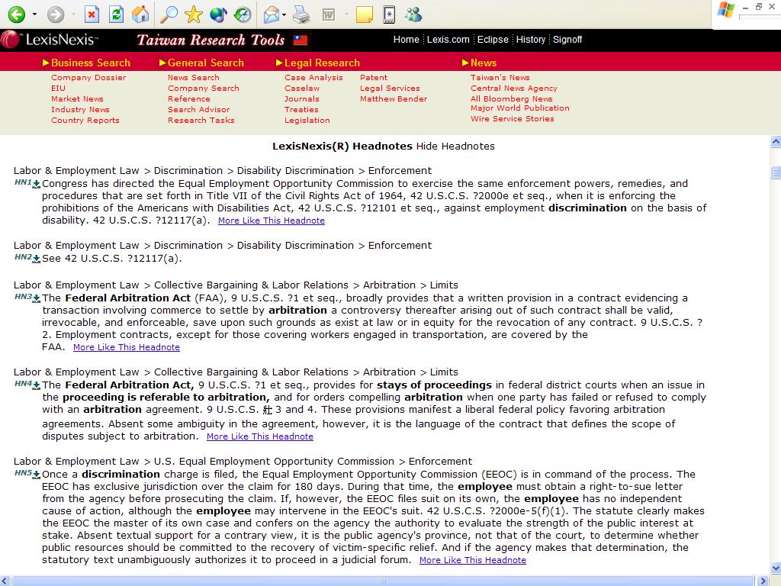Viewport: 781px width, 586px height.
Task: Open More Like This Headnote for HN5
Action: pyautogui.click(x=473, y=560)
